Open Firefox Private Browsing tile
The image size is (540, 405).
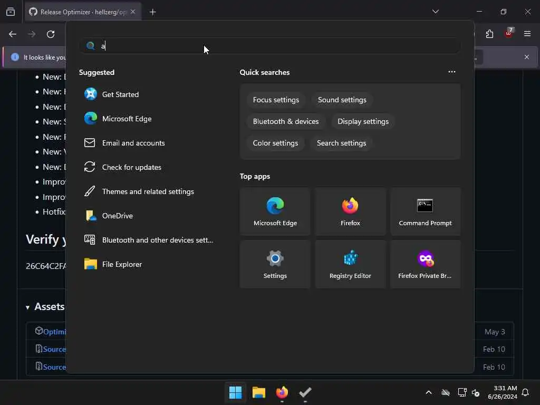pos(426,264)
